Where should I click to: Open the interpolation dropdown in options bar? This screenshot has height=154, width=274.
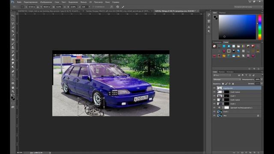pyautogui.click(x=89, y=7)
